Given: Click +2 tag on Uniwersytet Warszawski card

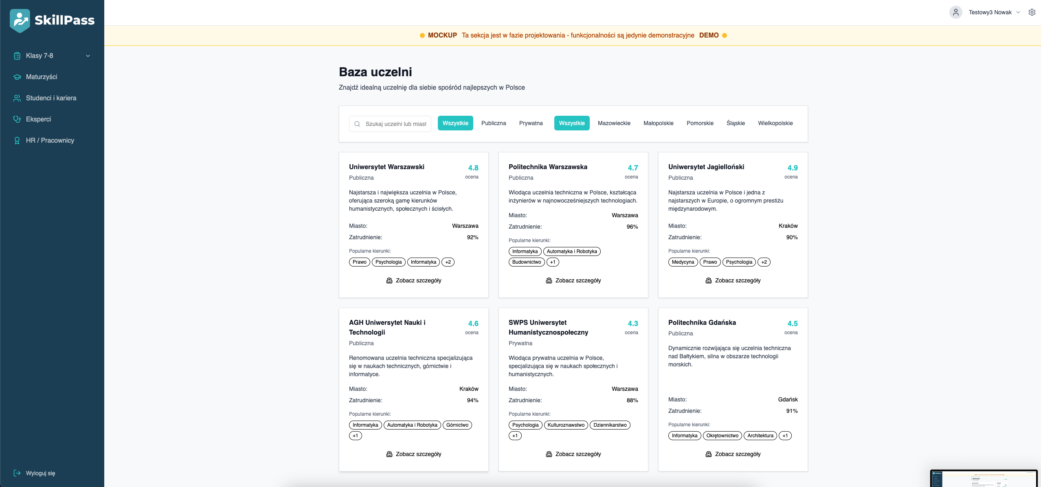Looking at the screenshot, I should (x=448, y=262).
